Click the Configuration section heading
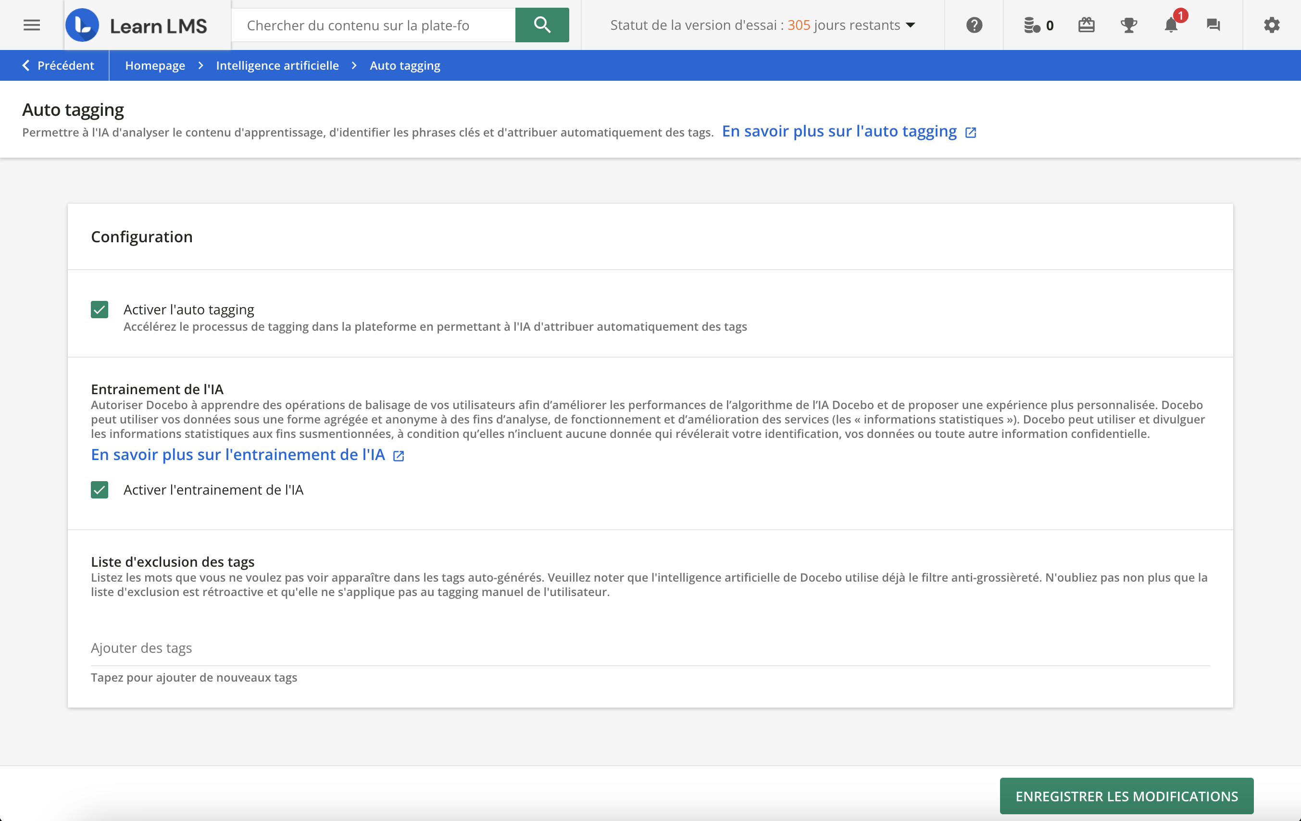Viewport: 1301px width, 821px height. 141,236
